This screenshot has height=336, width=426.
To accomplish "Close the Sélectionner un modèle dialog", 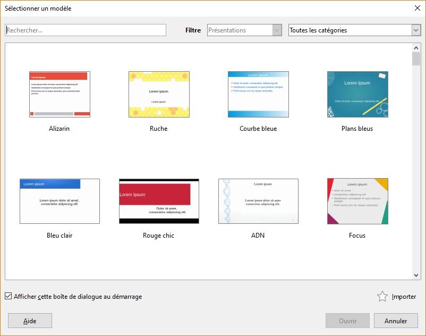I will tap(418, 8).
